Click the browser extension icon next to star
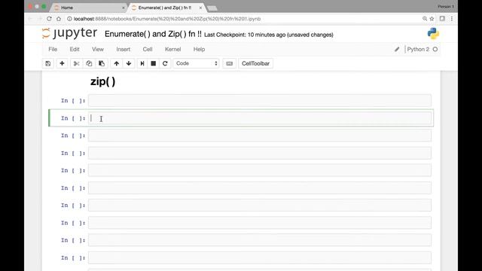 pos(442,19)
